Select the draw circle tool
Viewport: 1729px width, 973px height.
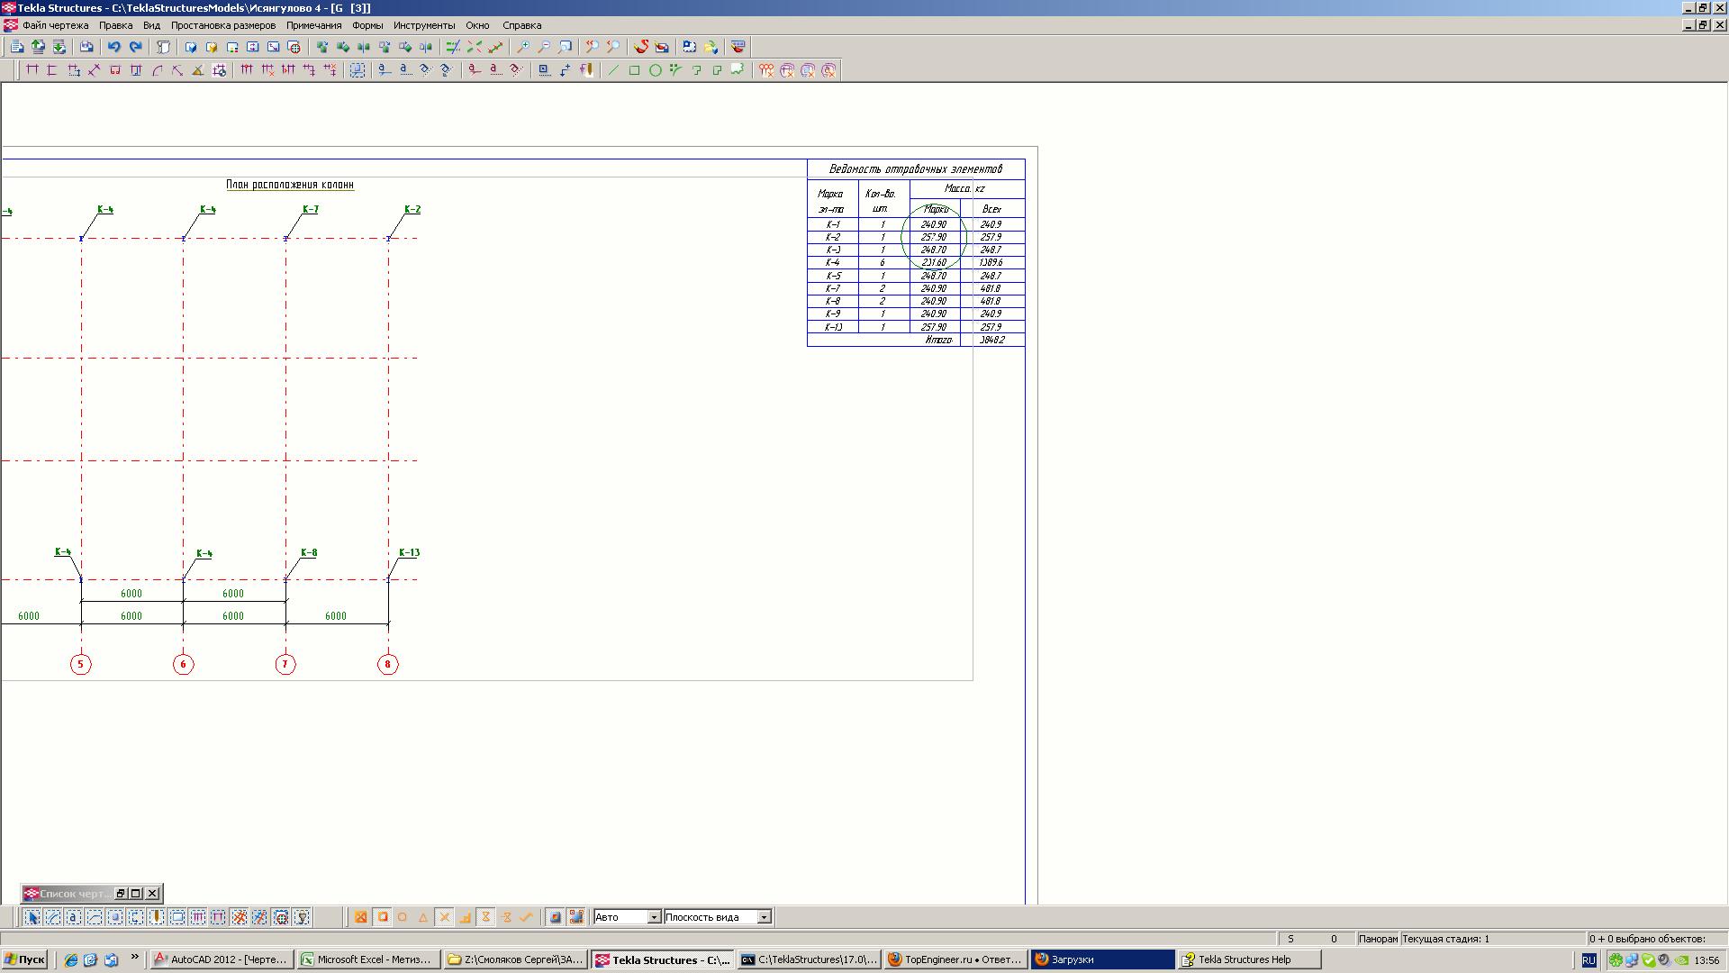click(x=656, y=70)
